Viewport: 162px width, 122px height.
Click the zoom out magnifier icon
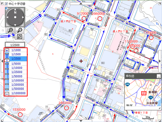[x=19, y=30]
